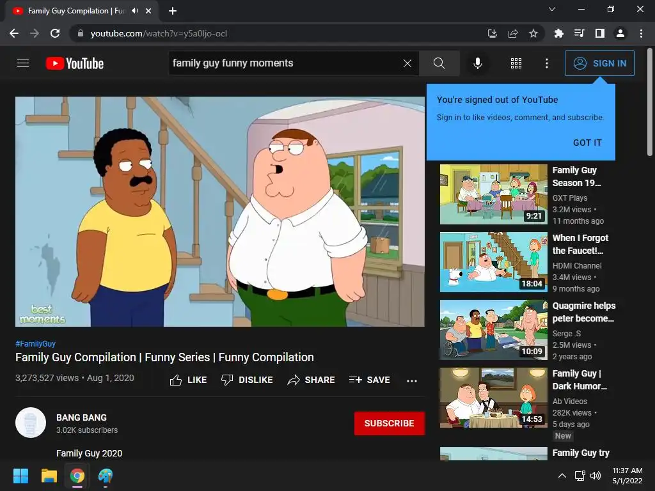Go to YouTube home via logo
This screenshot has width=655, height=491.
click(75, 63)
